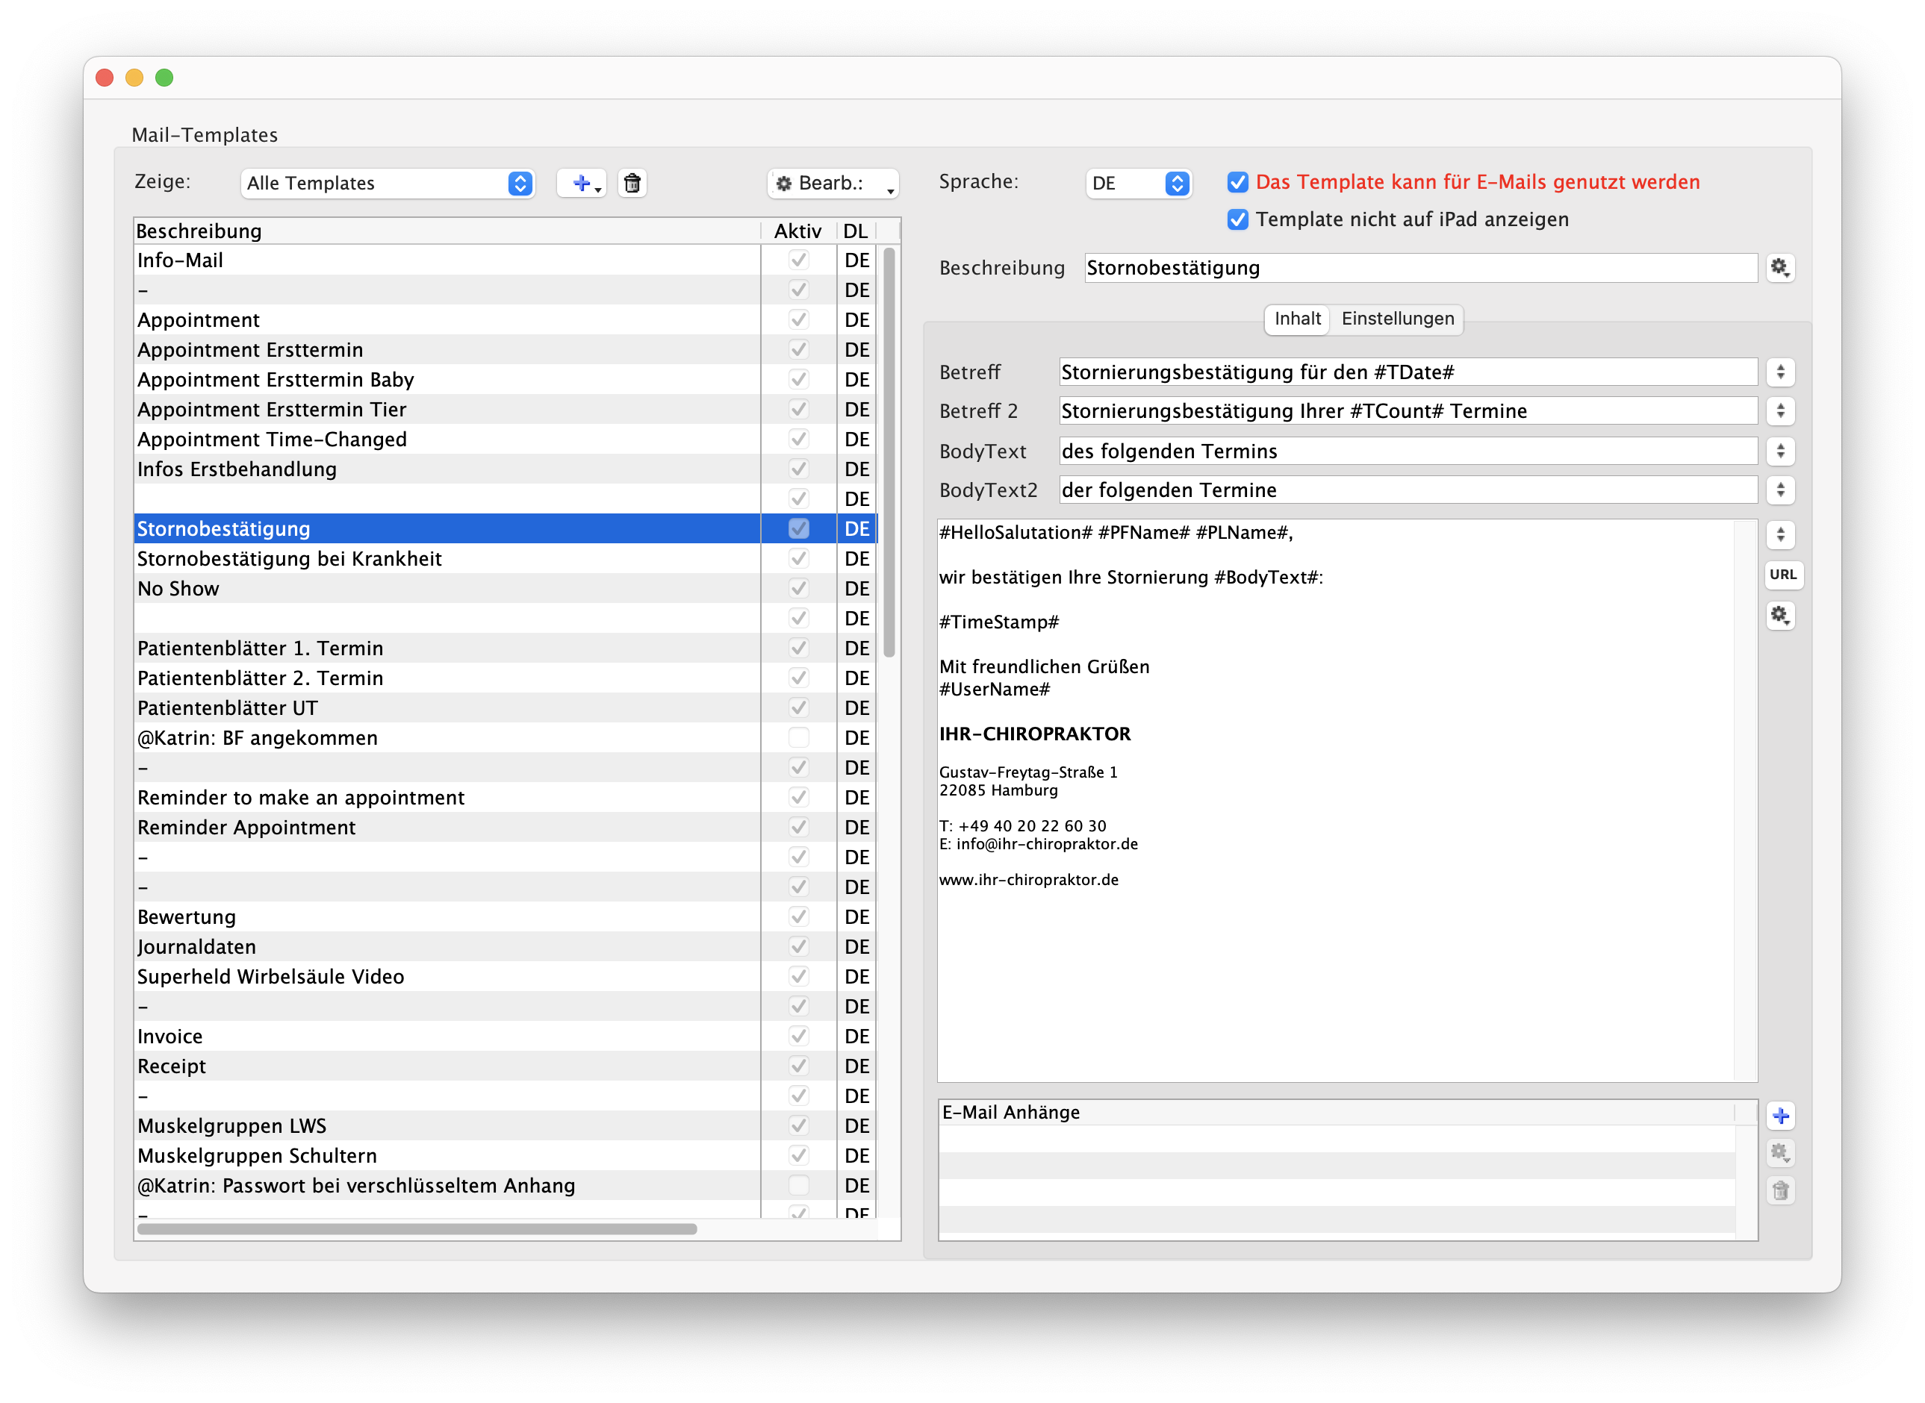1925x1403 pixels.
Task: Toggle 'Das Template kann für E-Mails genutzt werden'
Action: [1238, 183]
